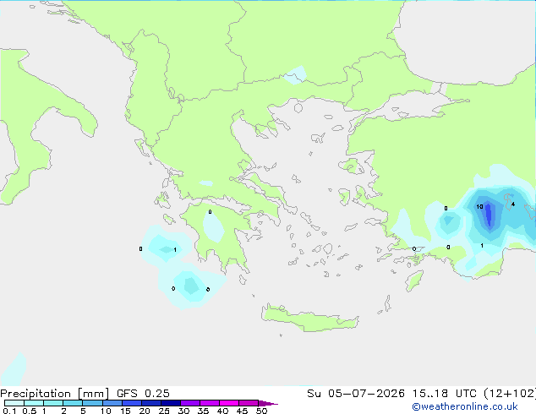The width and height of the screenshot is (536, 414).
Task: Click the '1' label in the Ionian Sea patch
Action: point(175,250)
